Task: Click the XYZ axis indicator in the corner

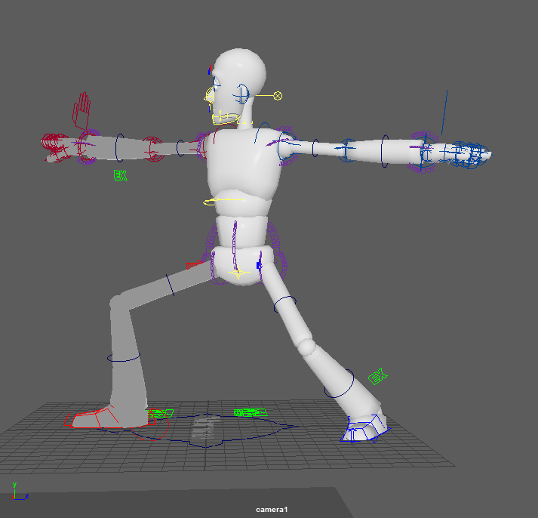Action: (17, 490)
